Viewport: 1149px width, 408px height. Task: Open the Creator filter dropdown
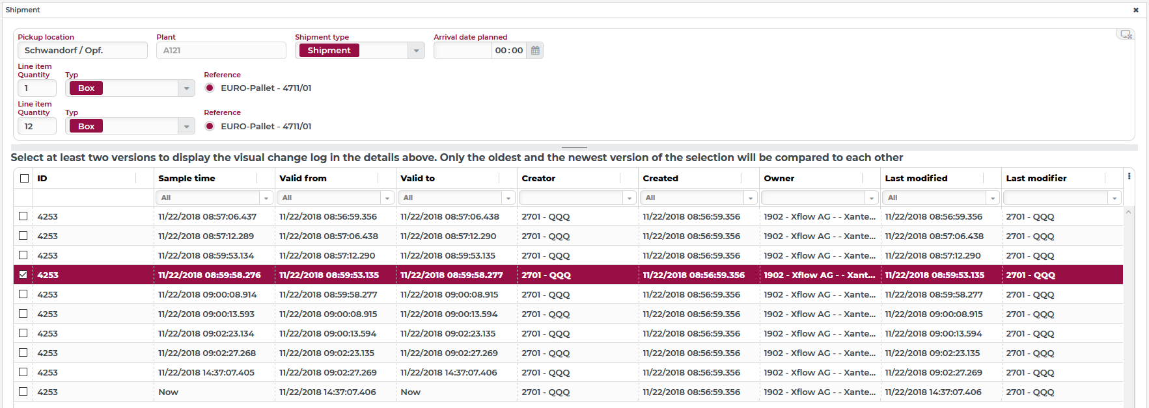629,198
